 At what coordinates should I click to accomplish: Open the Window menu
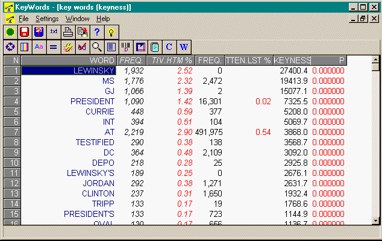pos(77,19)
